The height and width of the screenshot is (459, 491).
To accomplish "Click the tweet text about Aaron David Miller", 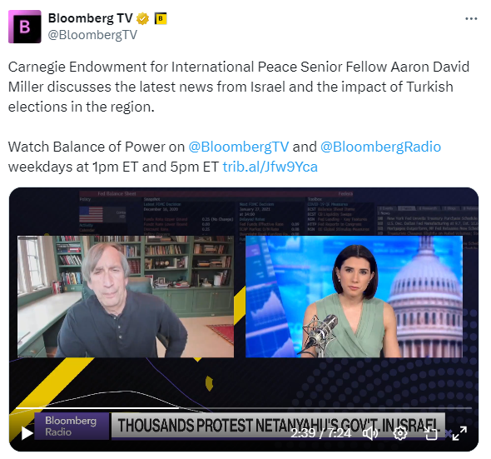I will pyautogui.click(x=239, y=87).
